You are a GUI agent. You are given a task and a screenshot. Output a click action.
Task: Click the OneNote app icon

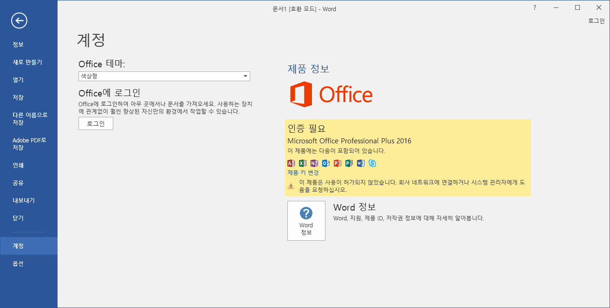tap(314, 163)
